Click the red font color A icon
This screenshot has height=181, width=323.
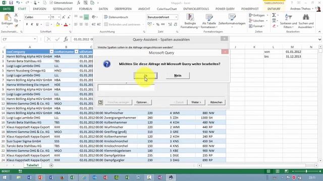pos(66,25)
